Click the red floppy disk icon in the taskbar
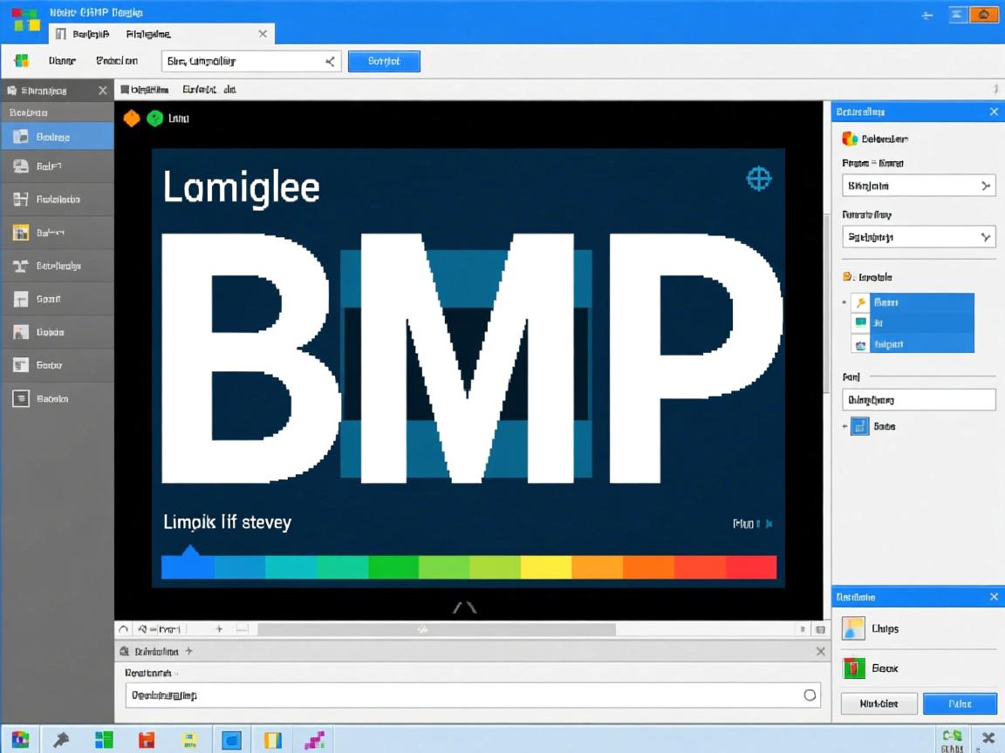Viewport: 1005px width, 753px height. 147,740
